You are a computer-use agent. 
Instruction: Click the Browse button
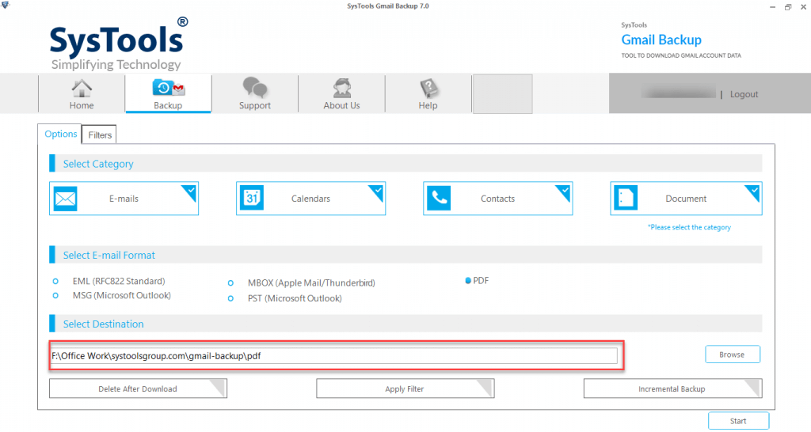click(732, 354)
